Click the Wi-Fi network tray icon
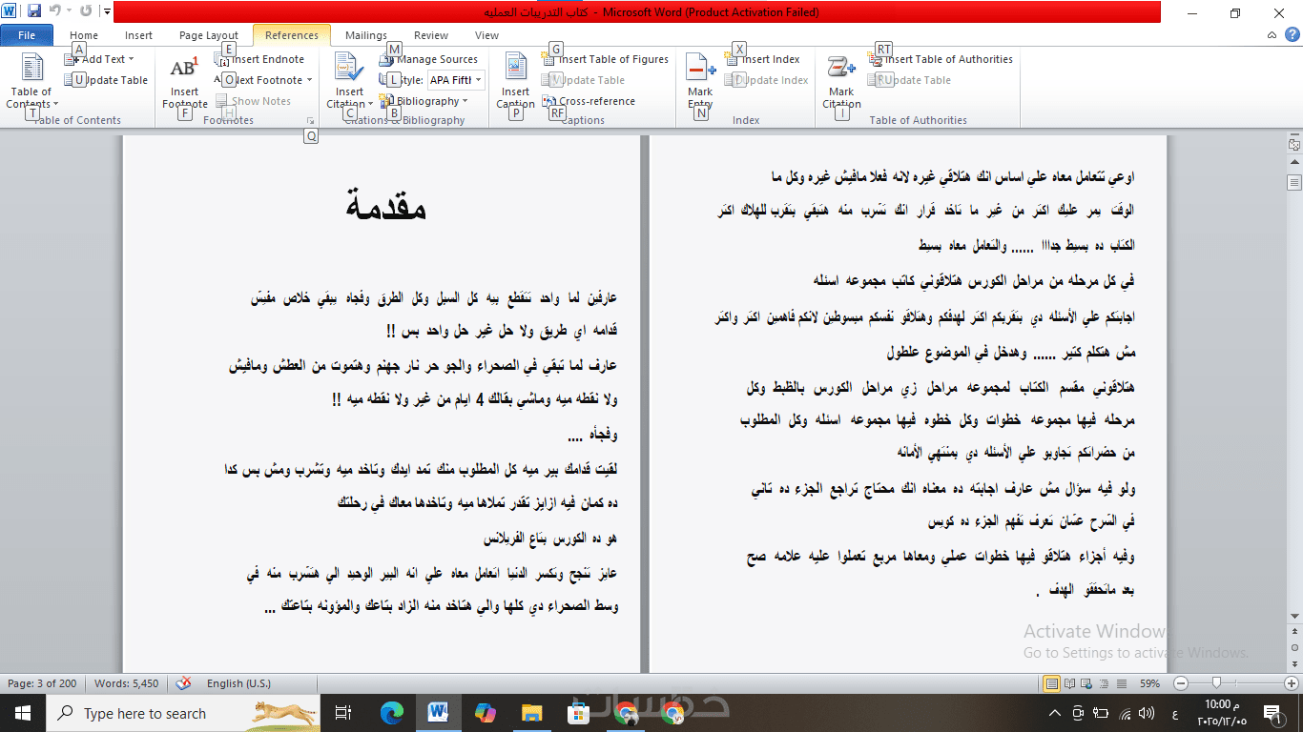The height and width of the screenshot is (732, 1303). pos(1125,713)
